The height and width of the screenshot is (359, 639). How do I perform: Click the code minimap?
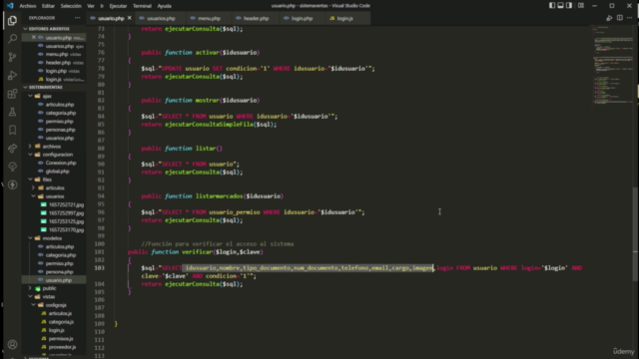click(x=612, y=65)
